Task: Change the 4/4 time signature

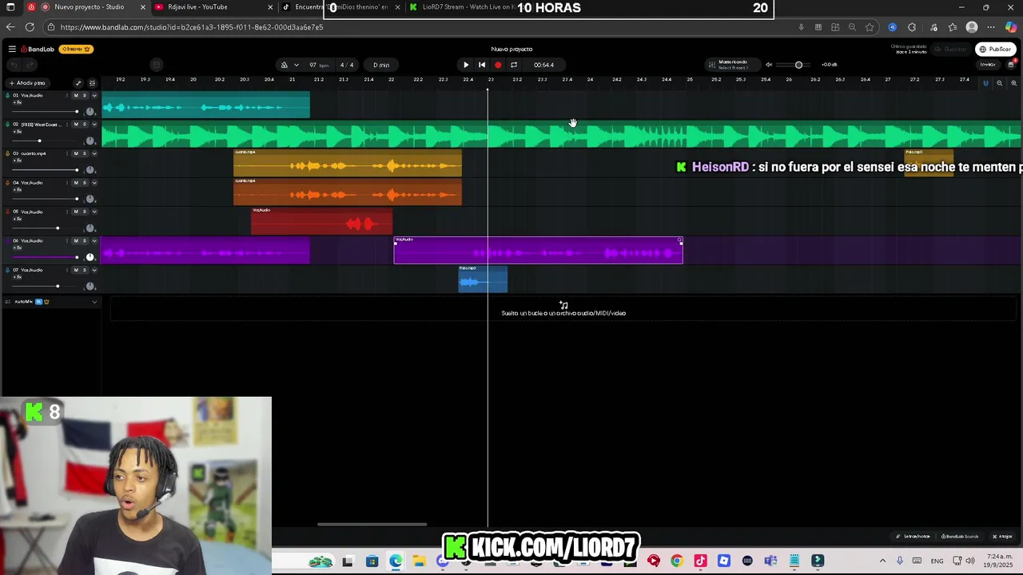Action: pyautogui.click(x=347, y=65)
